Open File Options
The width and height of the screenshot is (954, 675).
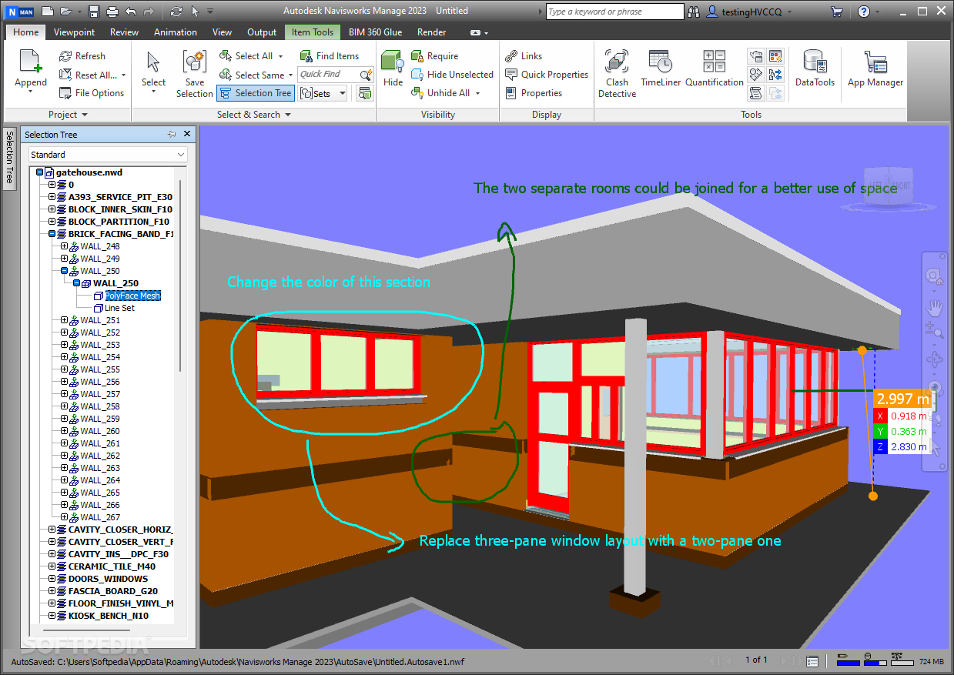click(x=92, y=93)
